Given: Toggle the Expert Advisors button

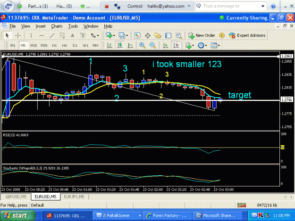Looking at the screenshot, I should click(247, 35).
